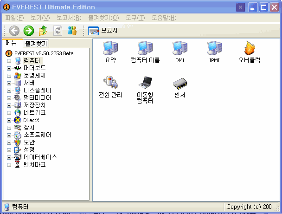The width and height of the screenshot is (282, 214).
Task: Open the 도움말(H) menu
Action: pyautogui.click(x=164, y=18)
